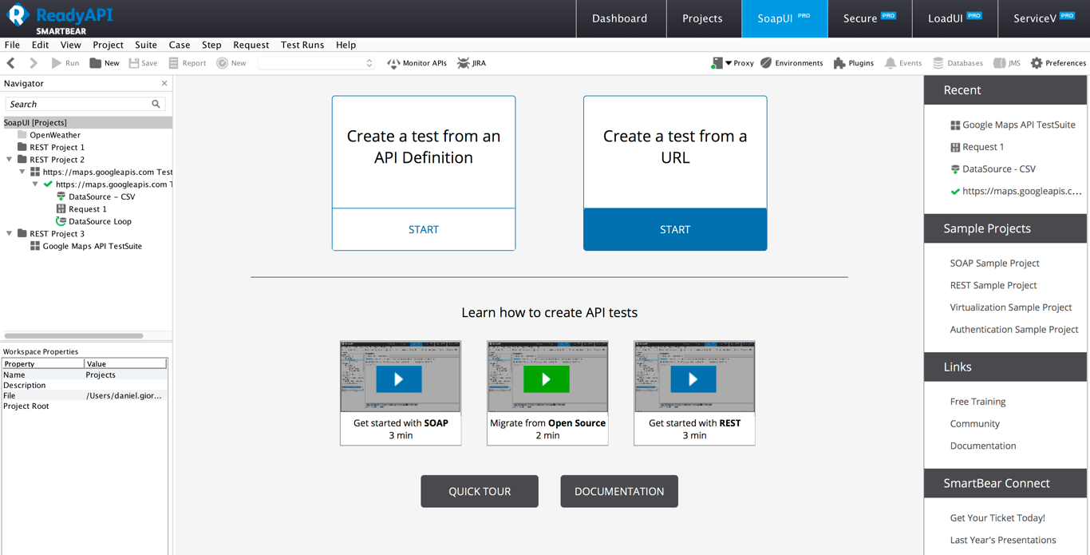Click the ReadyAPI logo
Image resolution: width=1090 pixels, height=555 pixels.
(61, 18)
